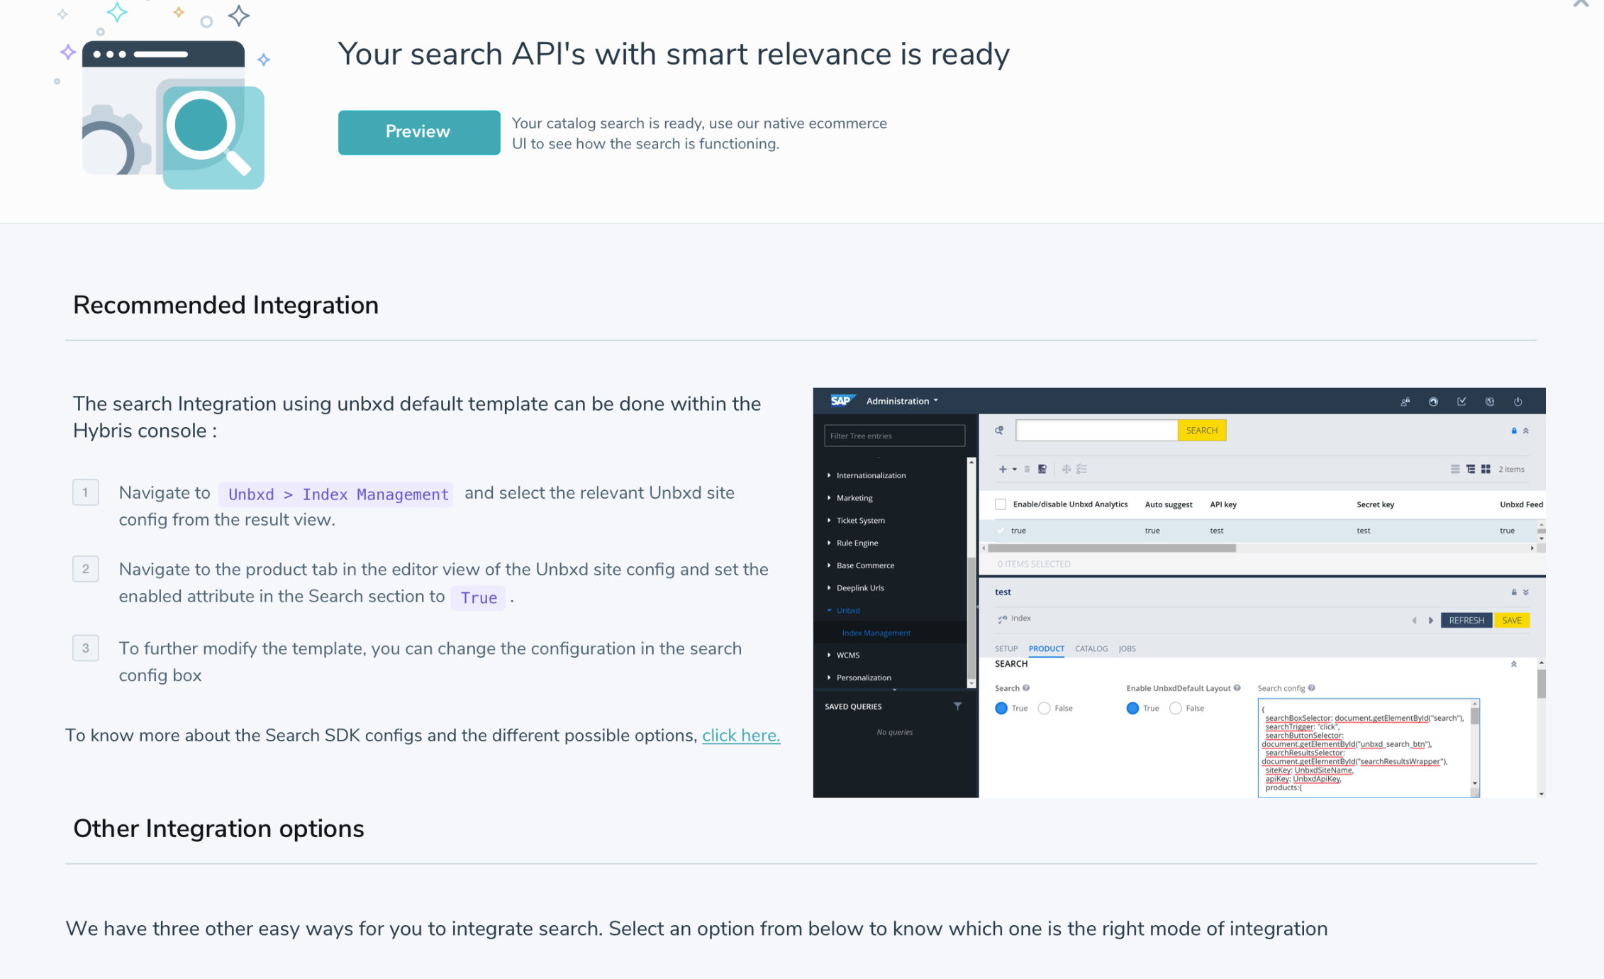This screenshot has width=1604, height=979.
Task: Collapse the search panel with double chevron up
Action: click(x=1526, y=431)
